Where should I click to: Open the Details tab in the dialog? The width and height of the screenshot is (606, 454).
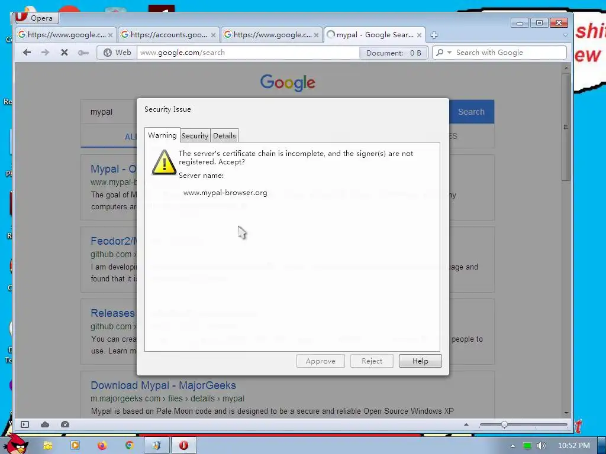coord(224,135)
